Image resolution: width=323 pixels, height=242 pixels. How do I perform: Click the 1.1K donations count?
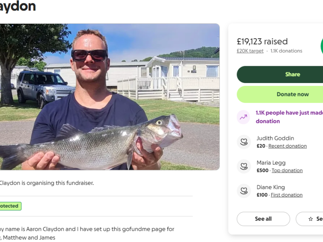(x=286, y=51)
